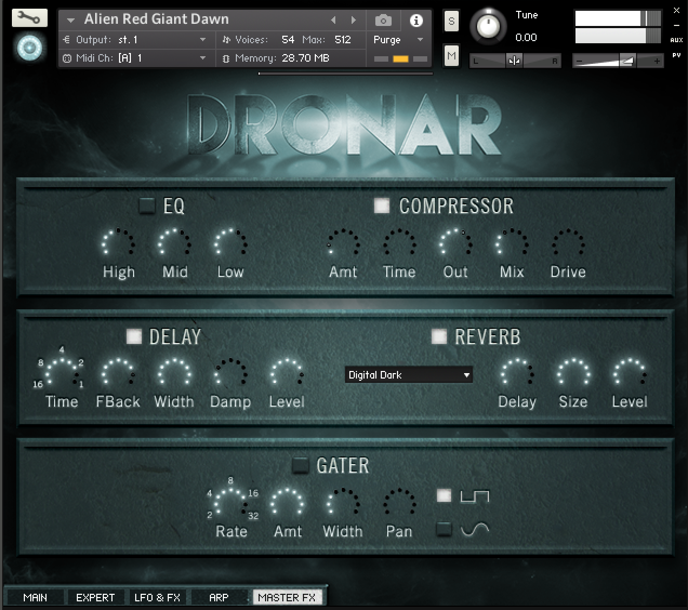Image resolution: width=688 pixels, height=610 pixels.
Task: Enable the COMPRESSOR effect checkbox
Action: click(381, 205)
